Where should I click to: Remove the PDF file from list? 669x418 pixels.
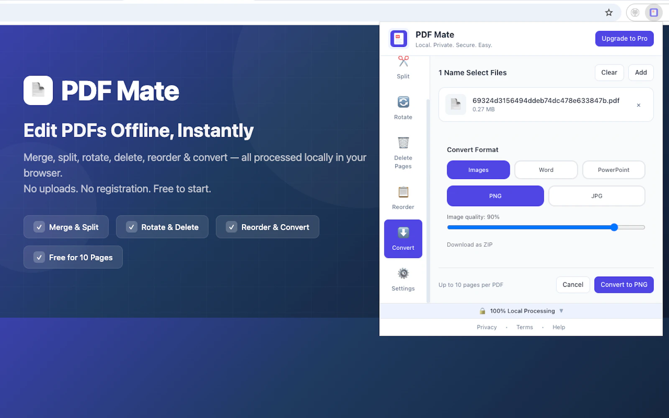(638, 105)
